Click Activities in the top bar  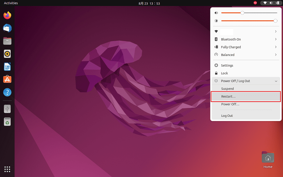(x=11, y=3)
